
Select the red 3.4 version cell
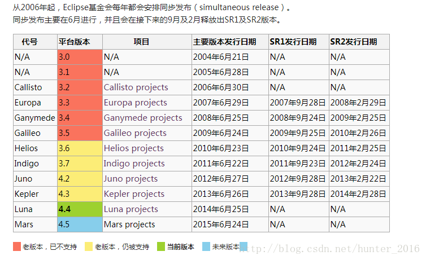[80, 118]
